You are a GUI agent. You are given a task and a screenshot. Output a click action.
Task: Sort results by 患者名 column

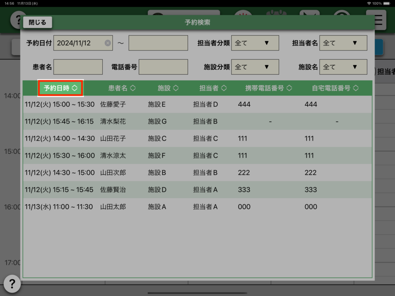click(x=122, y=88)
